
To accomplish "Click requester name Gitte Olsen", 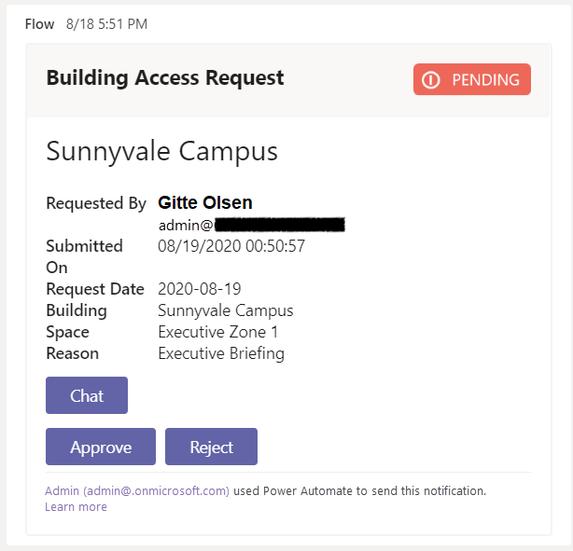I will (205, 202).
